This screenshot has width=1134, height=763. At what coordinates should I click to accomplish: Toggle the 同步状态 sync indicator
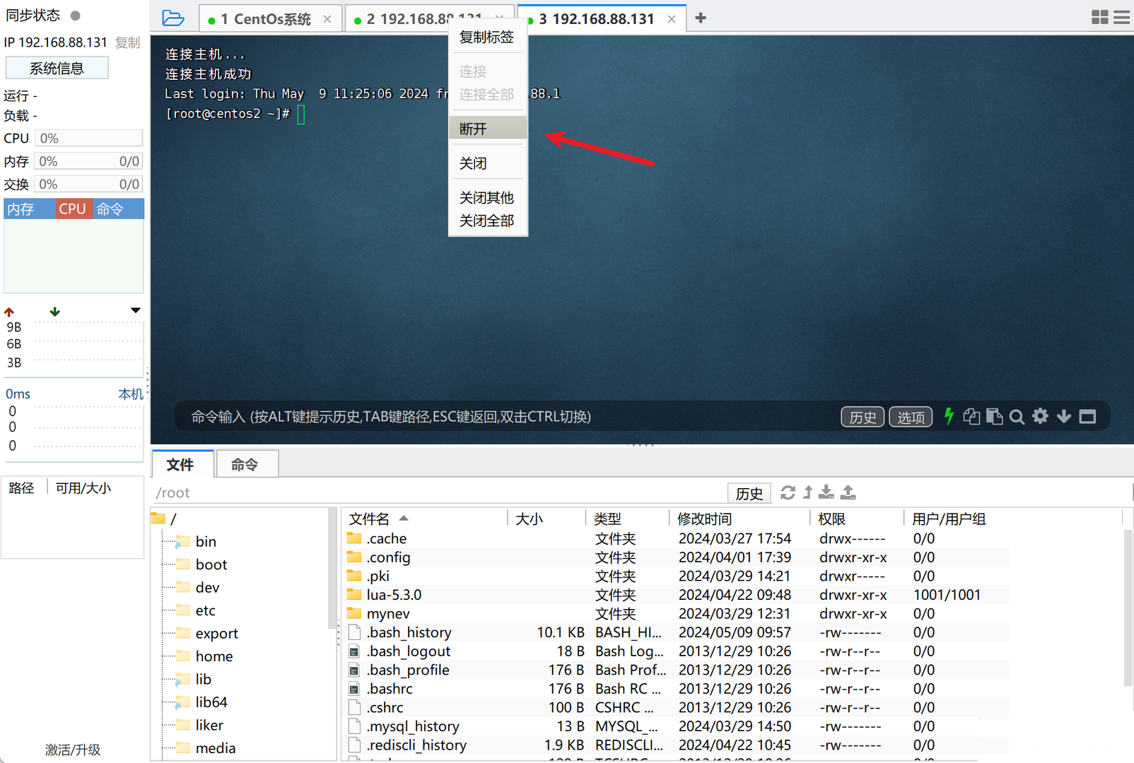(76, 16)
